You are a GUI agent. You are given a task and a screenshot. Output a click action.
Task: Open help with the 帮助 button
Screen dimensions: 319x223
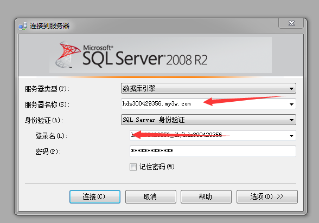point(206,196)
